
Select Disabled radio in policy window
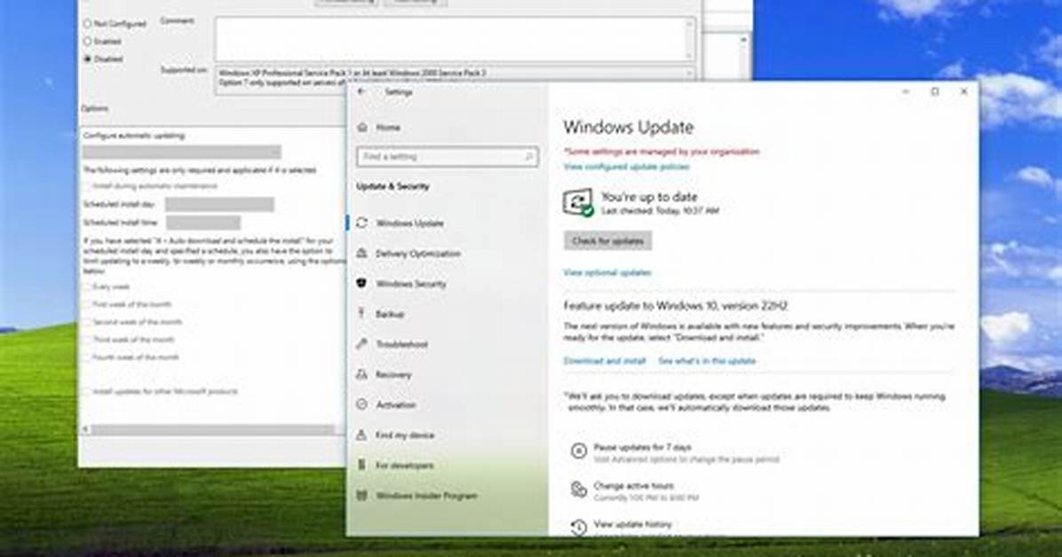click(87, 59)
